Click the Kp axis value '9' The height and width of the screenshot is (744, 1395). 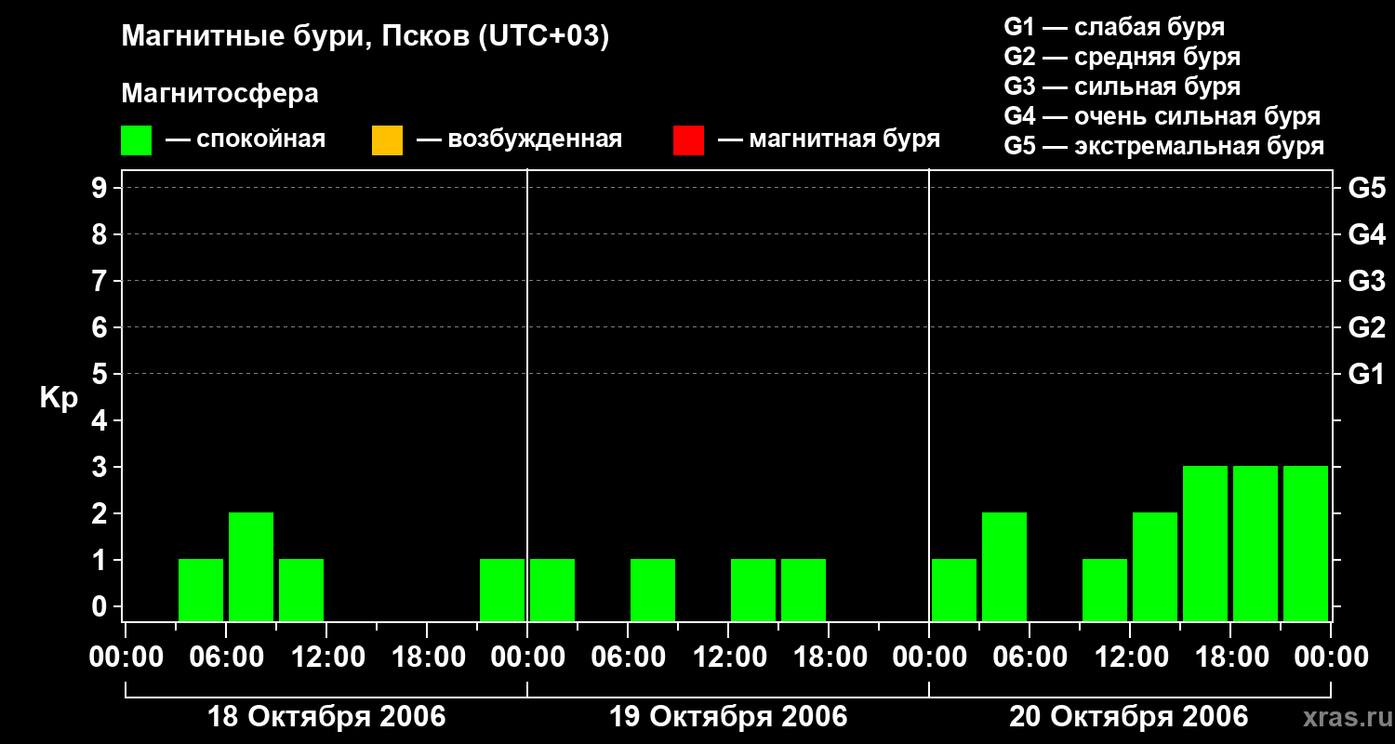click(x=100, y=188)
